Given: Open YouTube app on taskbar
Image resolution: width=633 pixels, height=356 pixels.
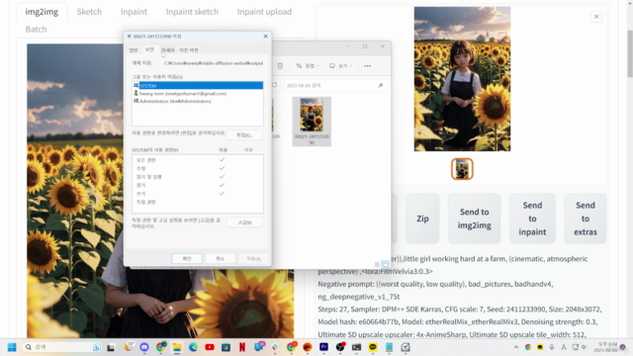Looking at the screenshot, I should [210, 347].
